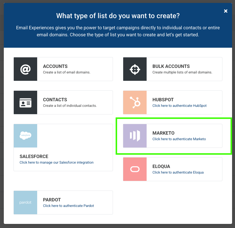Click the Salesforce cloud logo icon

[x=25, y=136]
